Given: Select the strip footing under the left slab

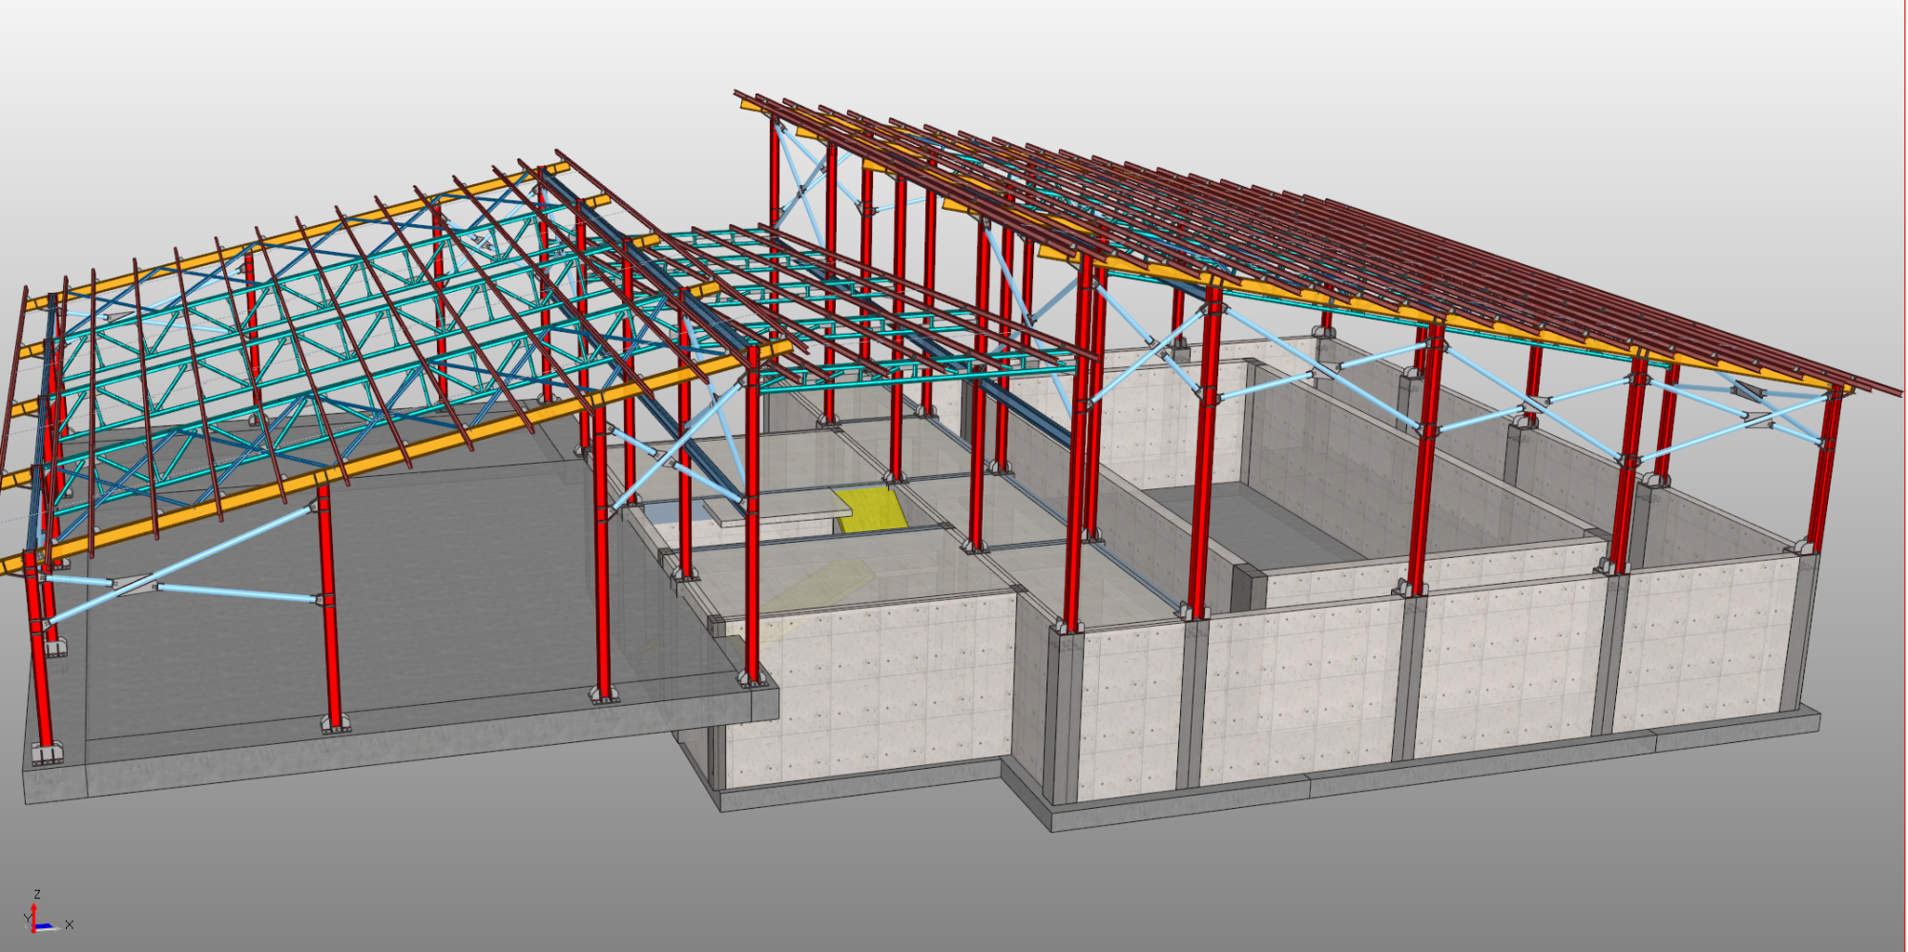Looking at the screenshot, I should (382, 754).
